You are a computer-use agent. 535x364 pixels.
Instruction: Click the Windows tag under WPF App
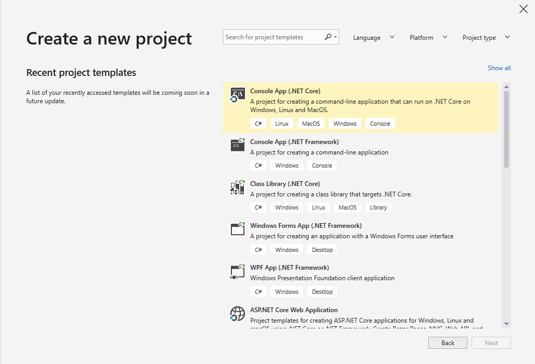point(287,292)
